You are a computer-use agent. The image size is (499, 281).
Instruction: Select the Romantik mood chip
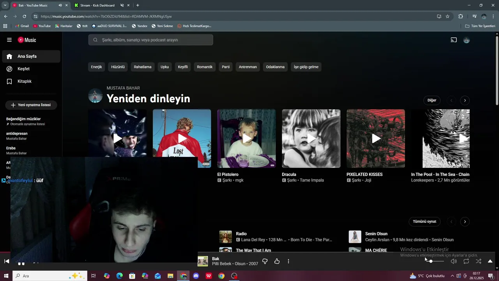pyautogui.click(x=205, y=67)
